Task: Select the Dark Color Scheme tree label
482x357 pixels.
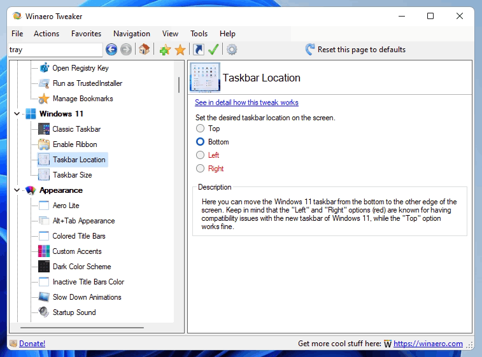Action: click(82, 267)
